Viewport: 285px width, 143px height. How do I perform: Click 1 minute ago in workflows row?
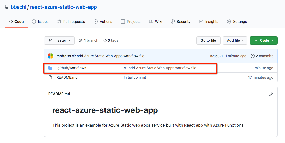click(262, 68)
